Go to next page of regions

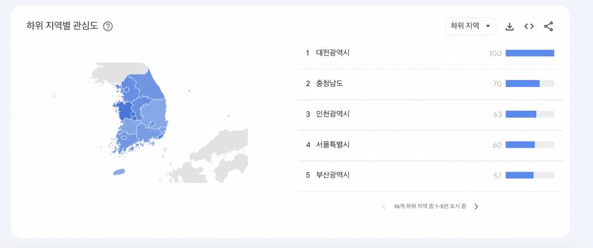[476, 207]
